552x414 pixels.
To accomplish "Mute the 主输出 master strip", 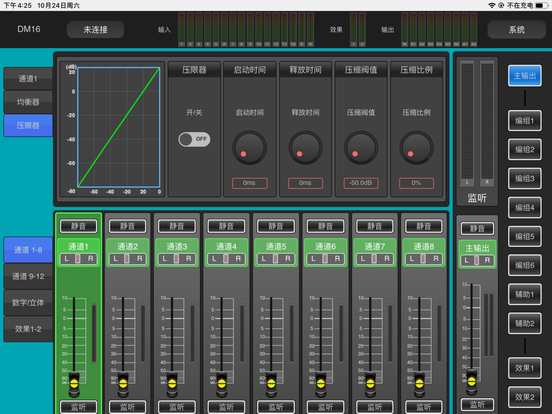I will (x=477, y=229).
